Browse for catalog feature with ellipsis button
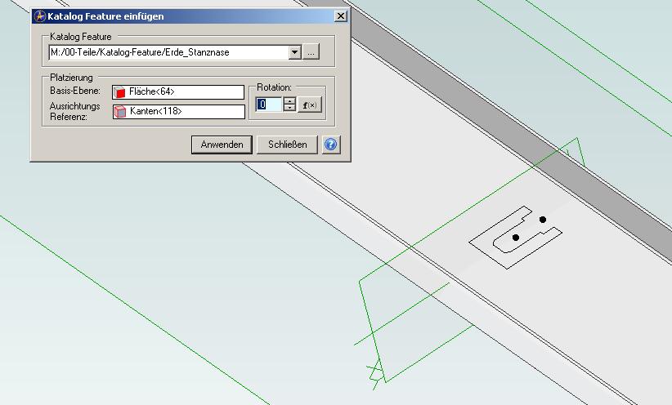Image resolution: width=672 pixels, height=405 pixels. (x=311, y=52)
